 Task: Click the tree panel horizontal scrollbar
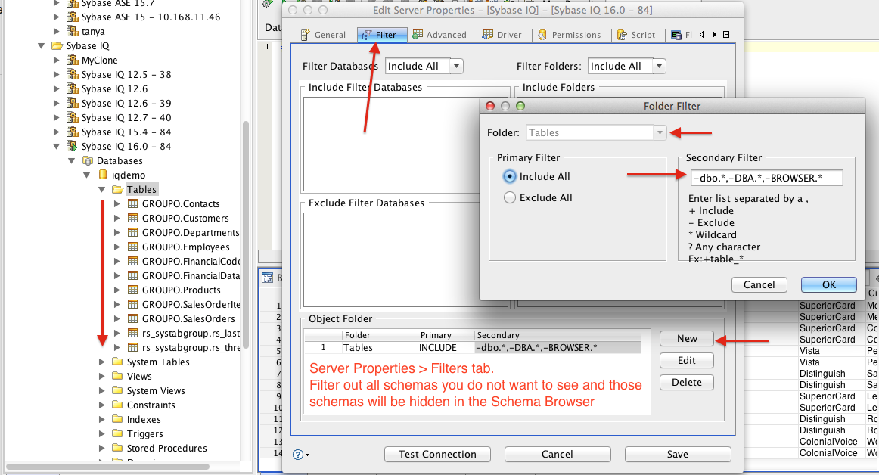click(x=107, y=467)
